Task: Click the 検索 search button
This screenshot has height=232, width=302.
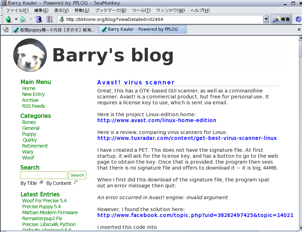Action: click(281, 19)
